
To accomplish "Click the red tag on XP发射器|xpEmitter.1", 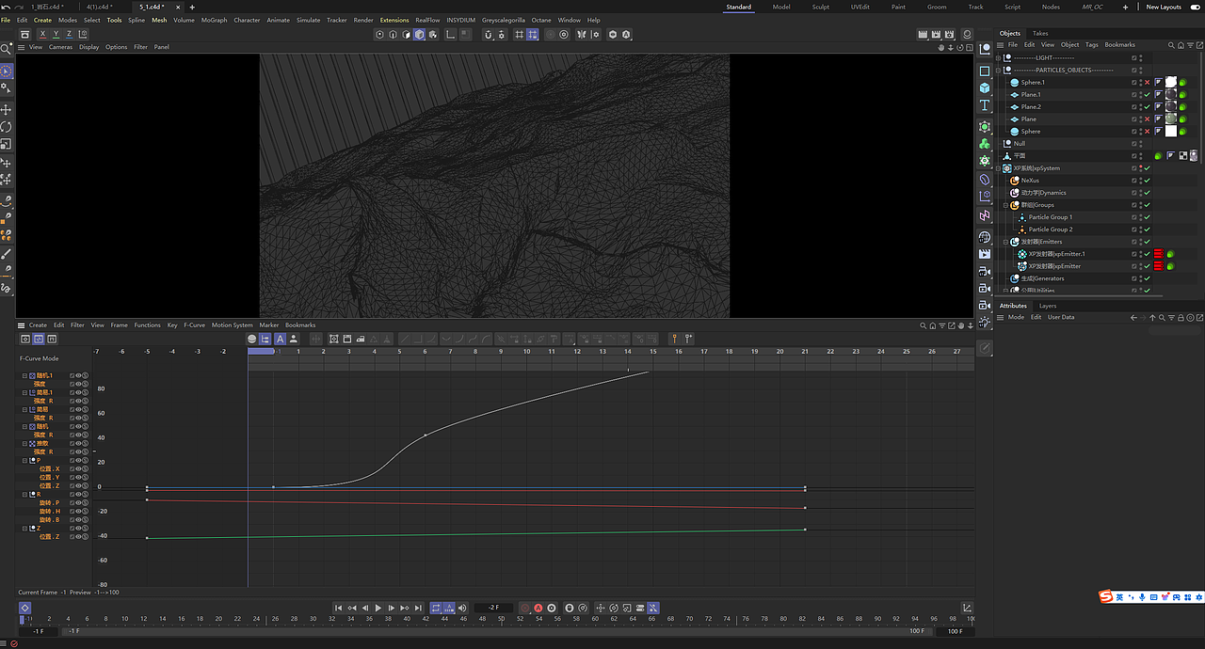I will point(1159,254).
